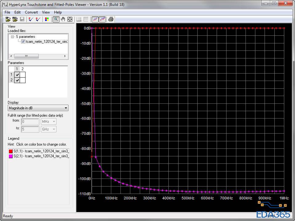Click the fit-to-window arrows icon
The height and width of the screenshot is (221, 295).
pyautogui.click(x=70, y=19)
